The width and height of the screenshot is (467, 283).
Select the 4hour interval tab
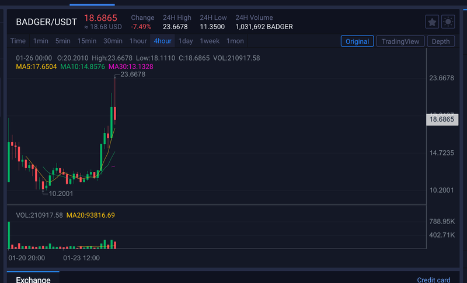(x=162, y=41)
